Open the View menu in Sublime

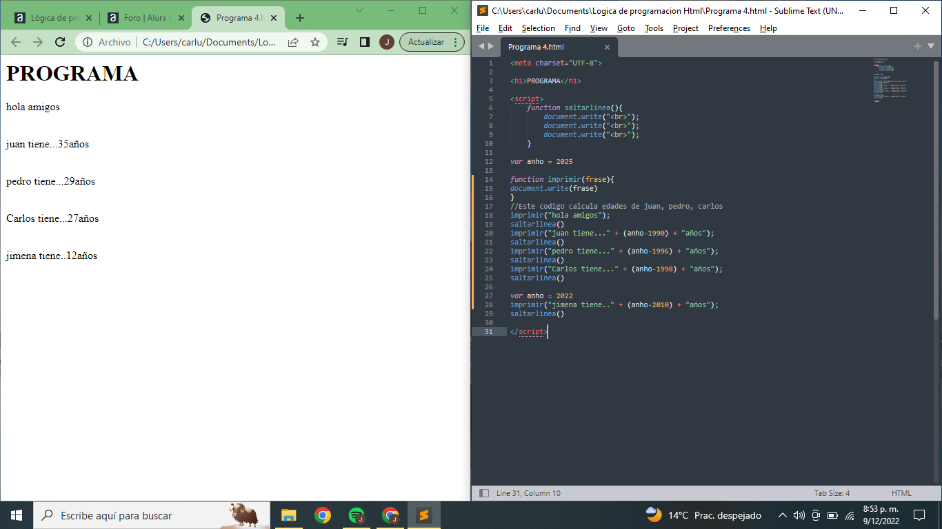click(x=599, y=28)
